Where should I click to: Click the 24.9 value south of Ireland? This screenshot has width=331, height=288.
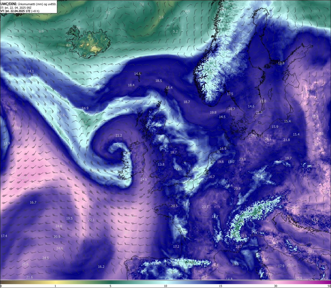click(x=144, y=180)
